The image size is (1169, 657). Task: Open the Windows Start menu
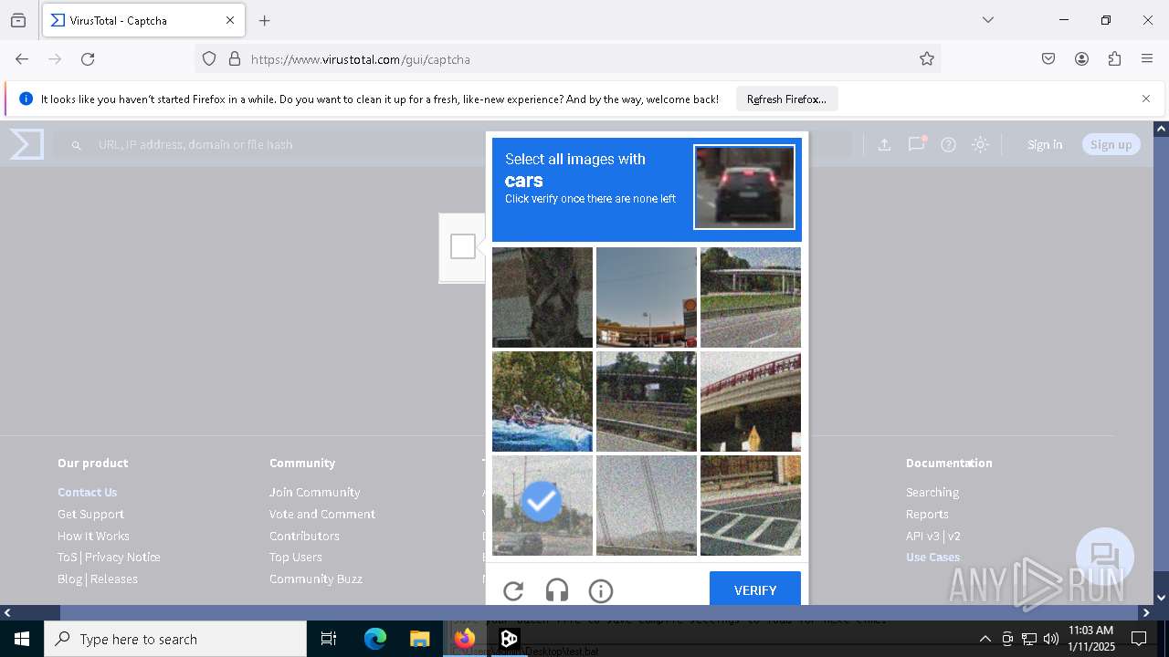(22, 639)
